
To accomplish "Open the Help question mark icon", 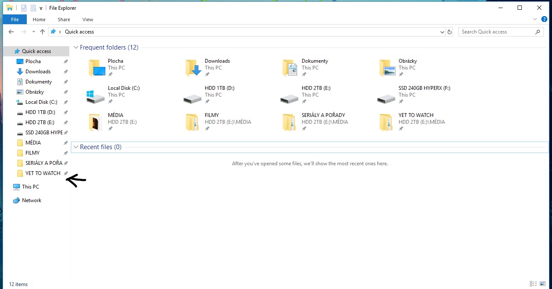I will [x=544, y=19].
